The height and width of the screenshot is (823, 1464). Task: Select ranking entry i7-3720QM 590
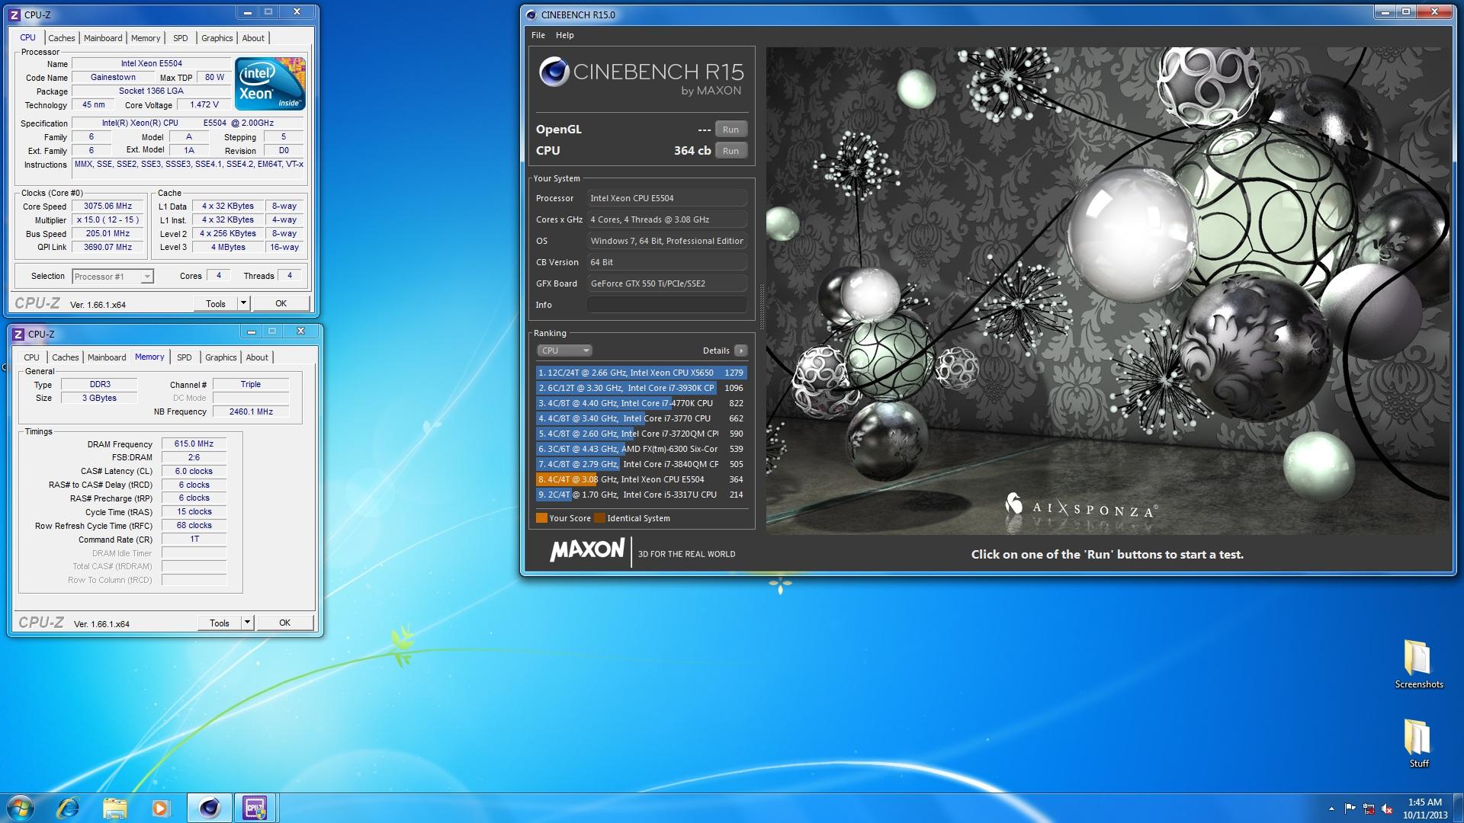click(x=641, y=434)
